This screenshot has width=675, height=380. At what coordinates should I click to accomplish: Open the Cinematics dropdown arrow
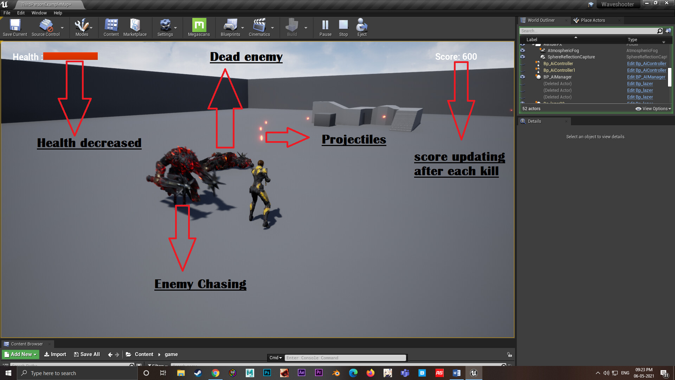click(272, 28)
